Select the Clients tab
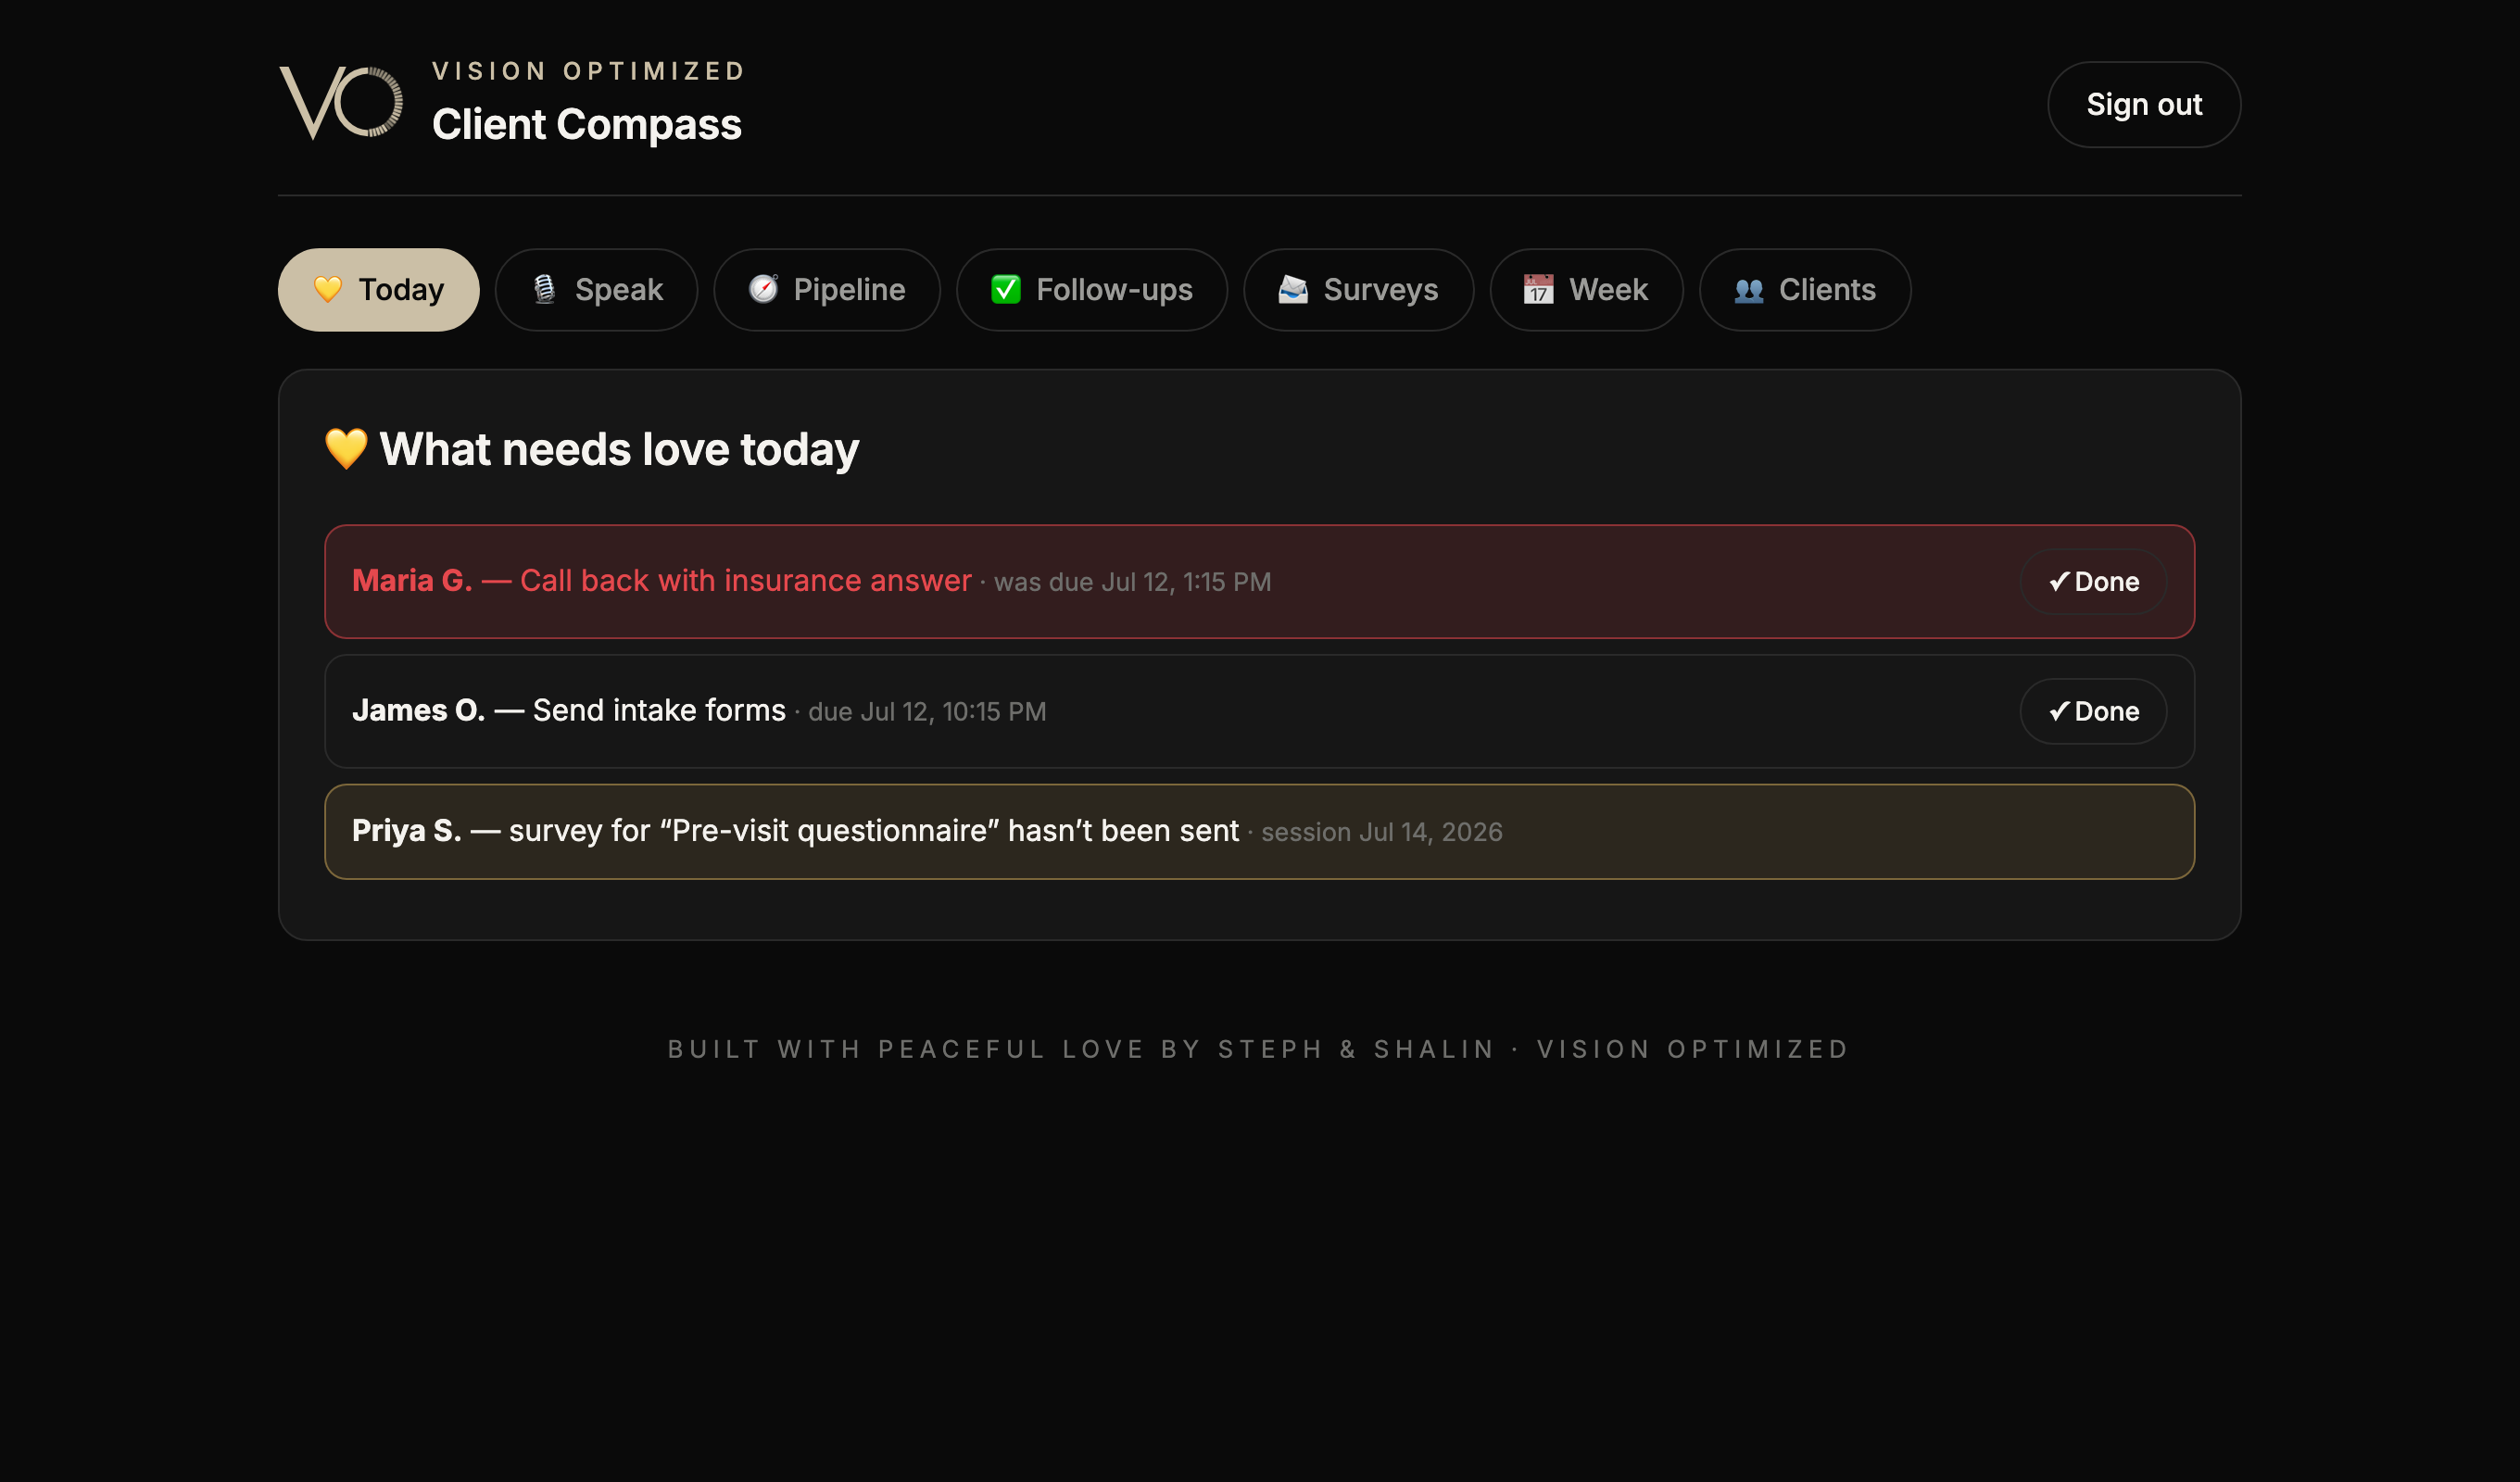The width and height of the screenshot is (2520, 1482). tap(1805, 290)
